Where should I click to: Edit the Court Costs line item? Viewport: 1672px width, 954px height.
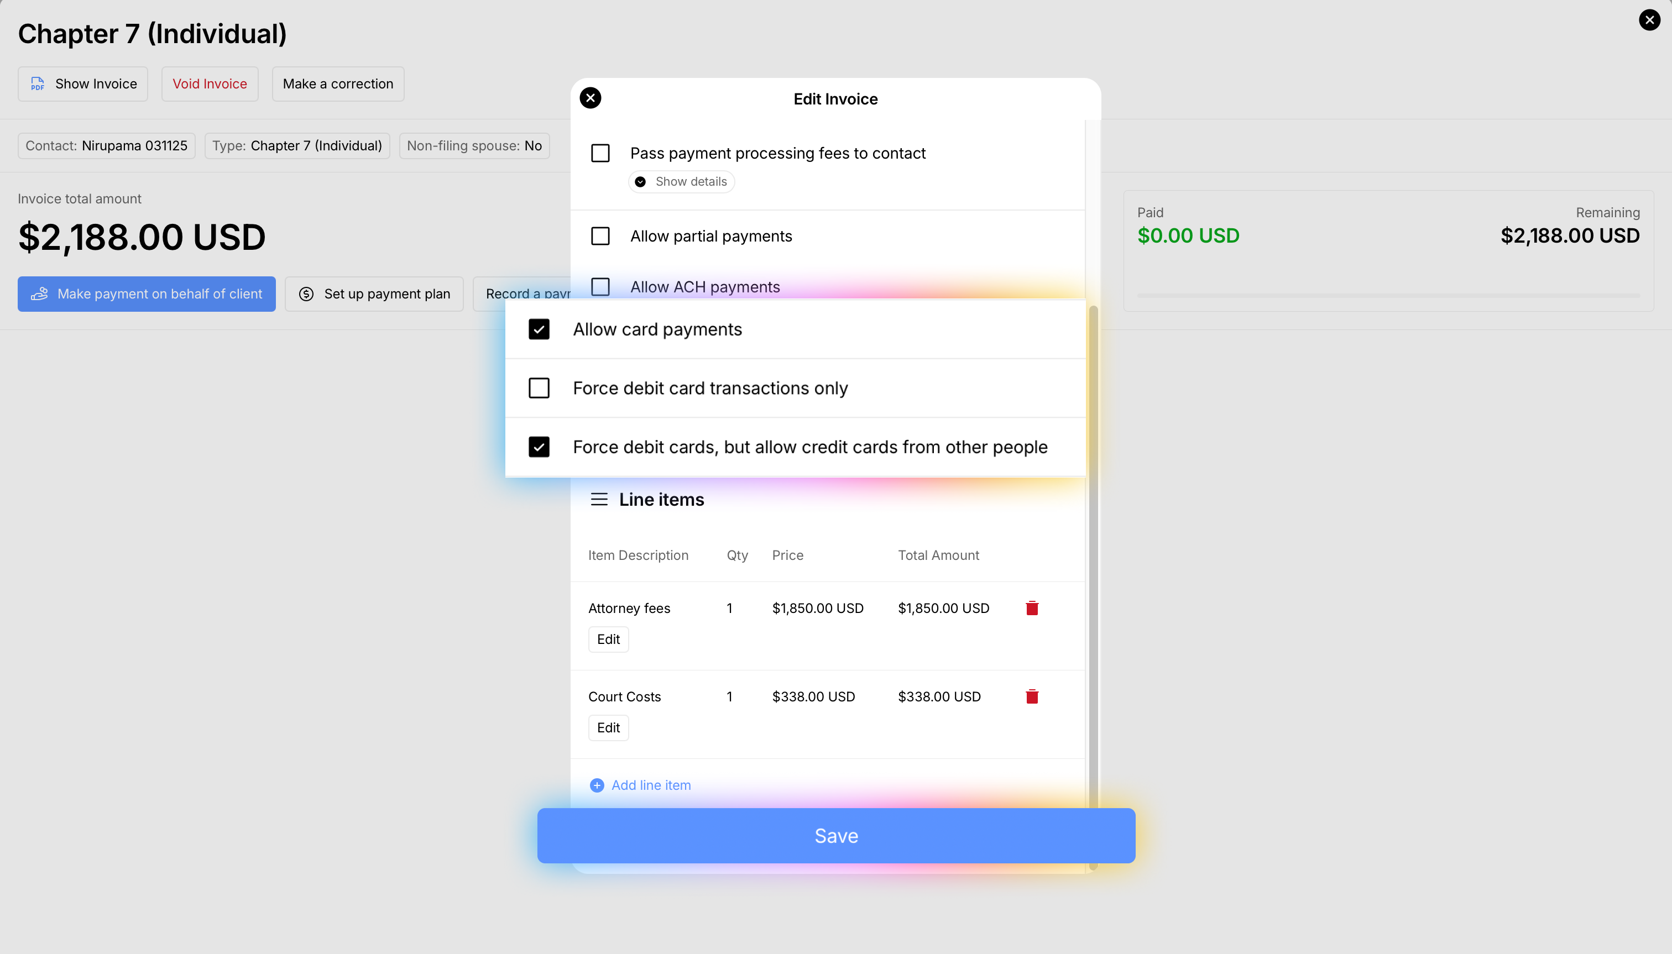(608, 728)
